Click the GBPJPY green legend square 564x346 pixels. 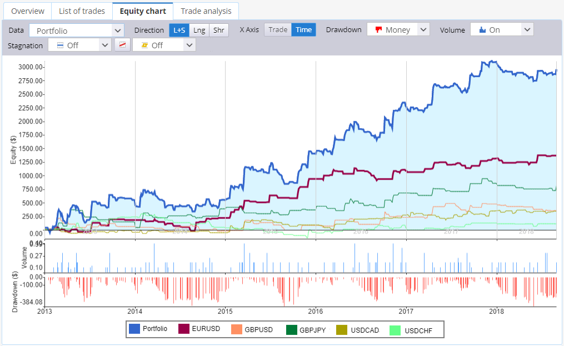point(292,329)
